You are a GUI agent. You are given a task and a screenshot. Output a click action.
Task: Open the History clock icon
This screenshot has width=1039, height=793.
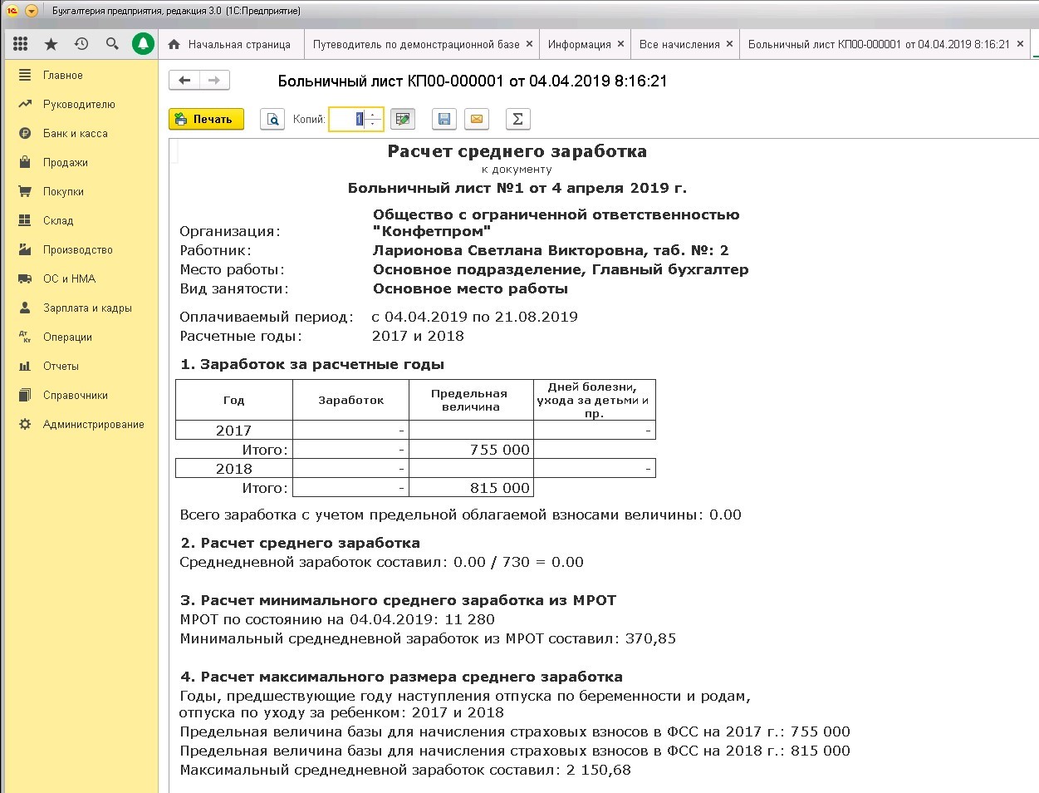coord(81,44)
